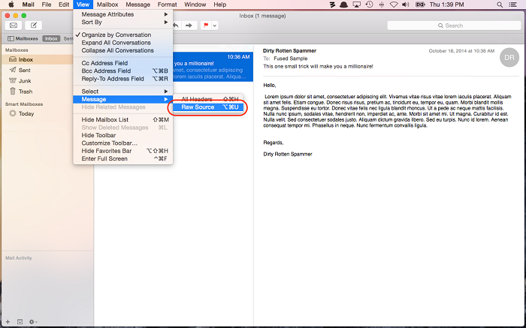Image resolution: width=526 pixels, height=328 pixels.
Task: Click the red Flag toolbar icon
Action: tap(206, 26)
